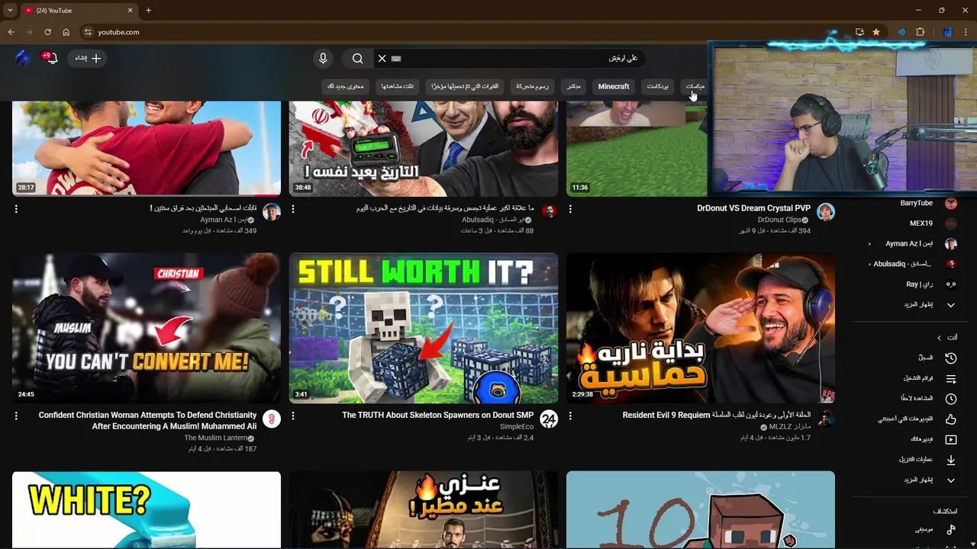The image size is (977, 549).
Task: Select the رسوم متحركة filter chip
Action: 532,86
